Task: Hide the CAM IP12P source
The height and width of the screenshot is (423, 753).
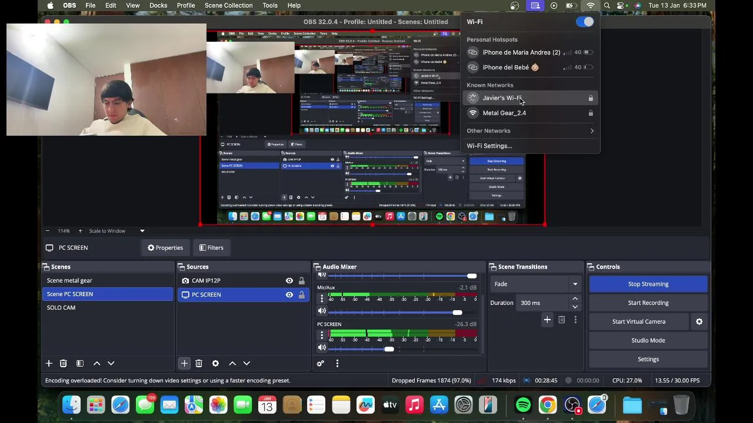Action: point(289,281)
